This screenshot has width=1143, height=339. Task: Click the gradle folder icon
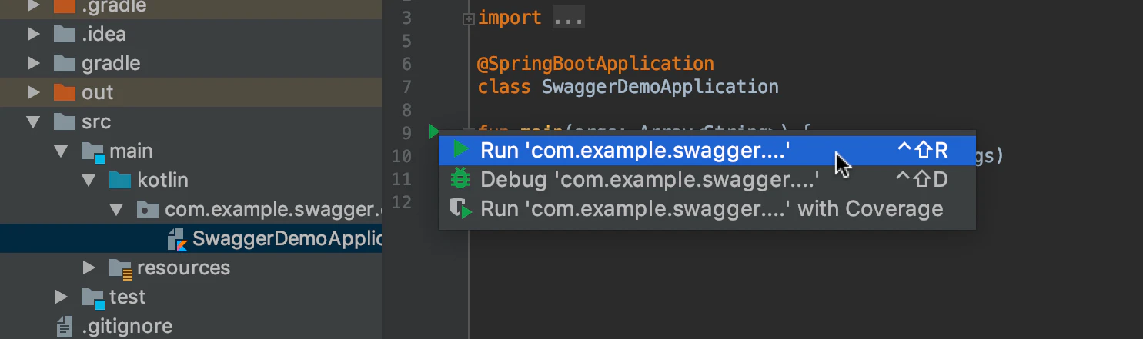click(x=64, y=63)
